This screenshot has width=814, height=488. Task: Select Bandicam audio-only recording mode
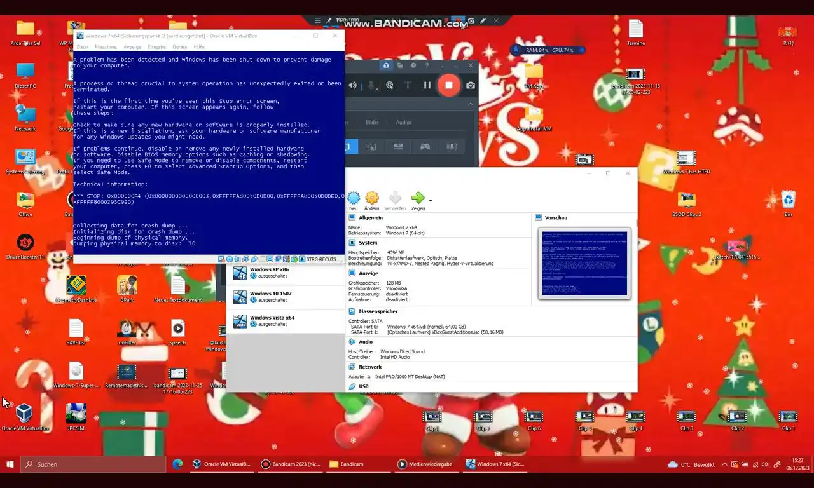pos(452,147)
